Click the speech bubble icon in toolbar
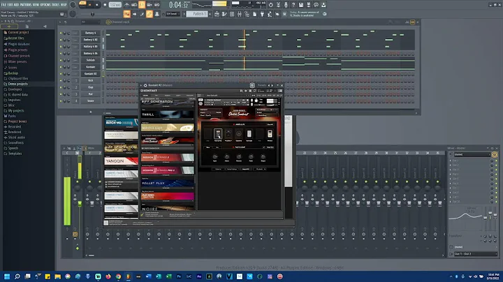503x282 pixels. click(316, 5)
